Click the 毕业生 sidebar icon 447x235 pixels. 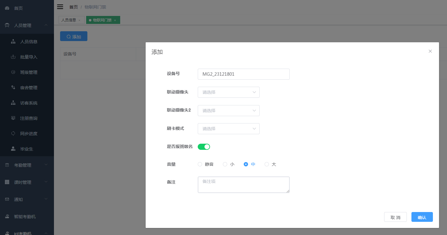tap(27, 149)
